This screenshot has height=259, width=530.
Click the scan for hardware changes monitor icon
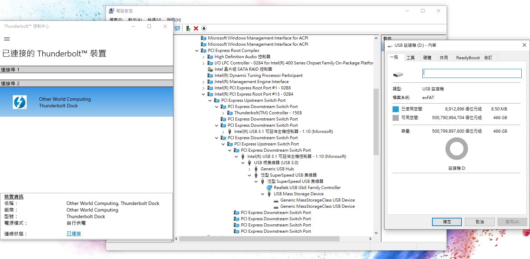177,28
